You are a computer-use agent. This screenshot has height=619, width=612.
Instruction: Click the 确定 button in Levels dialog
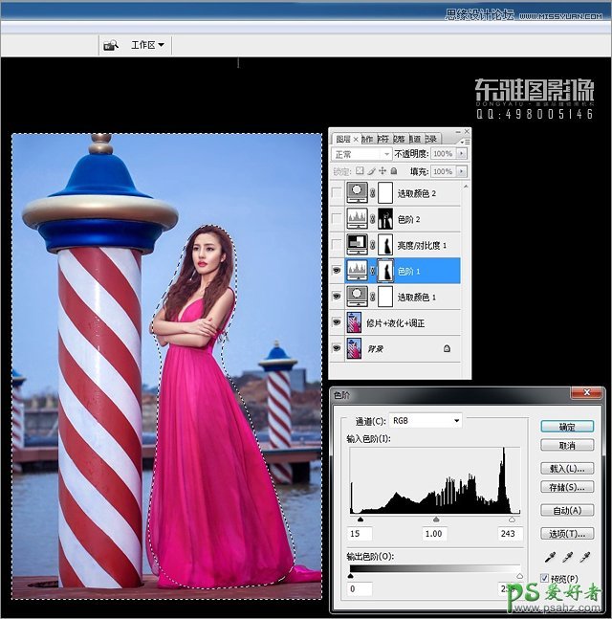click(x=566, y=427)
